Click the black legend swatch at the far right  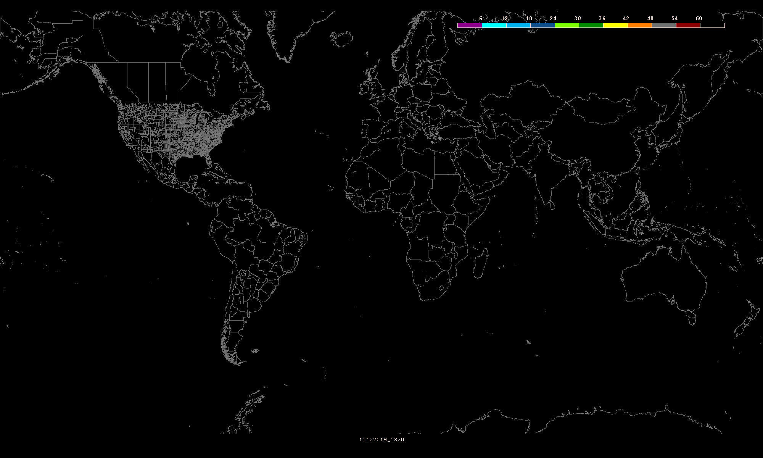pos(712,26)
